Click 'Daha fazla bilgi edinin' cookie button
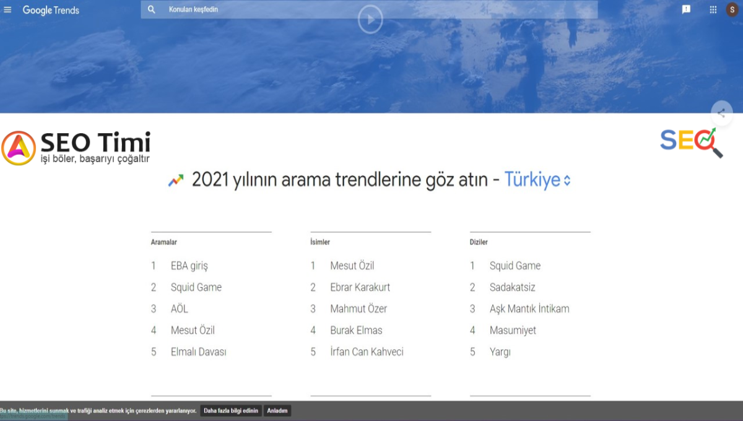 pos(231,410)
